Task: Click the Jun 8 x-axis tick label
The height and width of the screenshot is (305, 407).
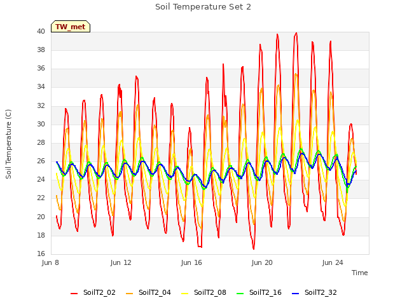Action: [50, 262]
